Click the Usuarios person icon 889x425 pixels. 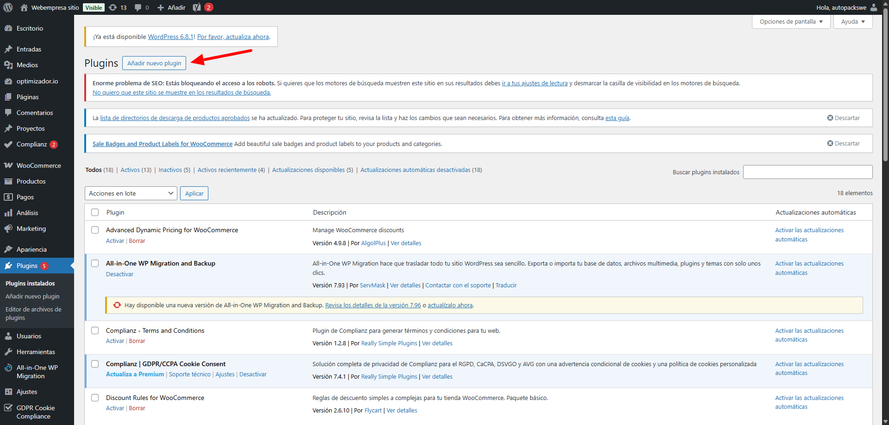(8, 336)
